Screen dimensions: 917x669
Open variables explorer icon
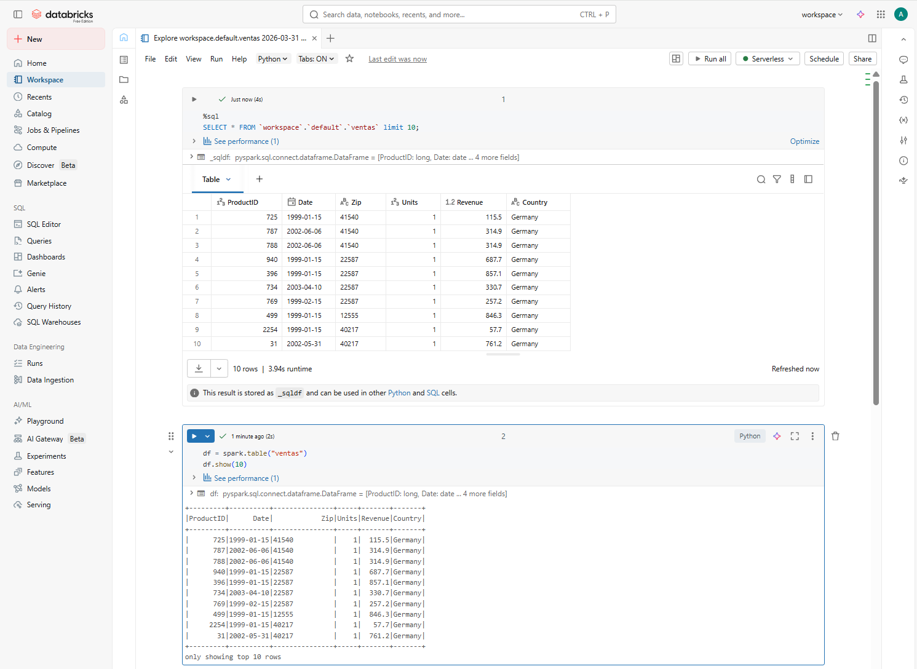pyautogui.click(x=903, y=120)
